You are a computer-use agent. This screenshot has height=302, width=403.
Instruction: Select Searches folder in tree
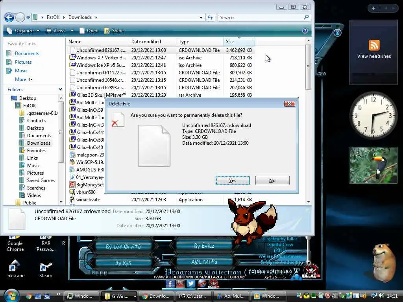click(x=36, y=188)
